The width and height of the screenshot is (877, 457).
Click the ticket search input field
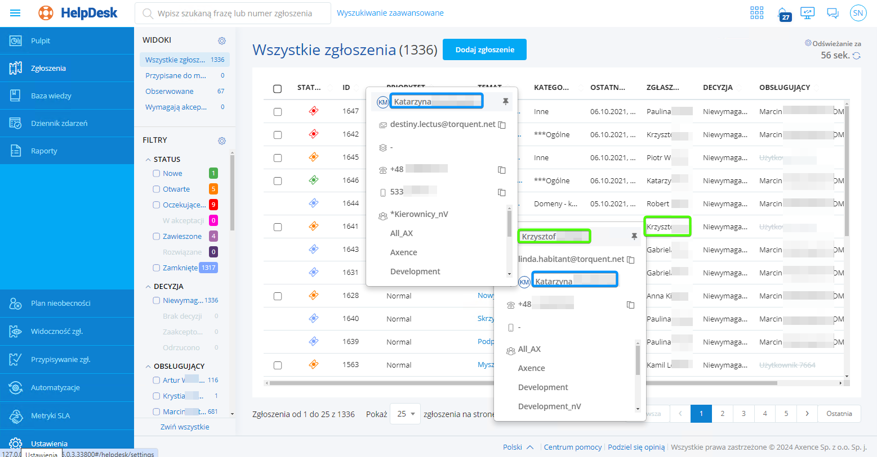click(x=237, y=13)
